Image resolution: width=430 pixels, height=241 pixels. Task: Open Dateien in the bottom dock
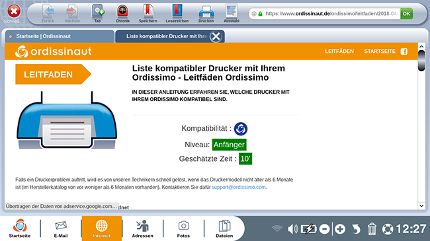pos(224,228)
